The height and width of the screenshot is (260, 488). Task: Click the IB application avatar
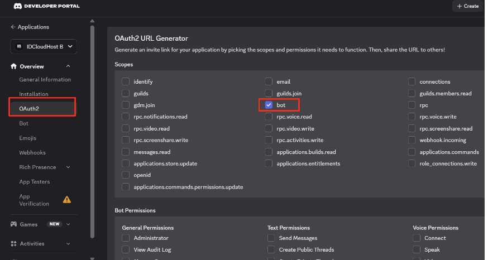[x=19, y=46]
